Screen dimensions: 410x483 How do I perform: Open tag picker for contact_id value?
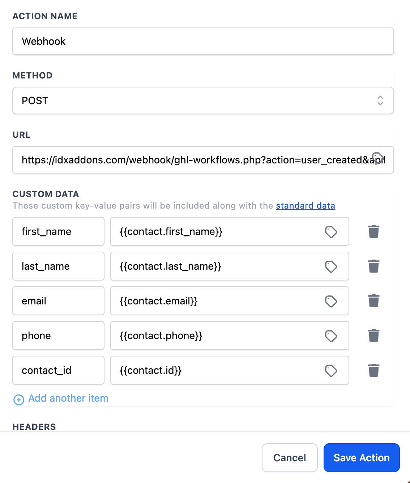click(331, 371)
